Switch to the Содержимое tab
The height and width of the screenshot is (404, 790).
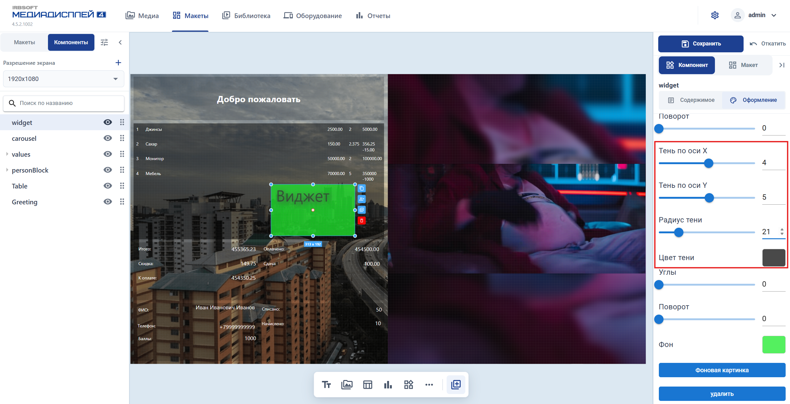(691, 100)
